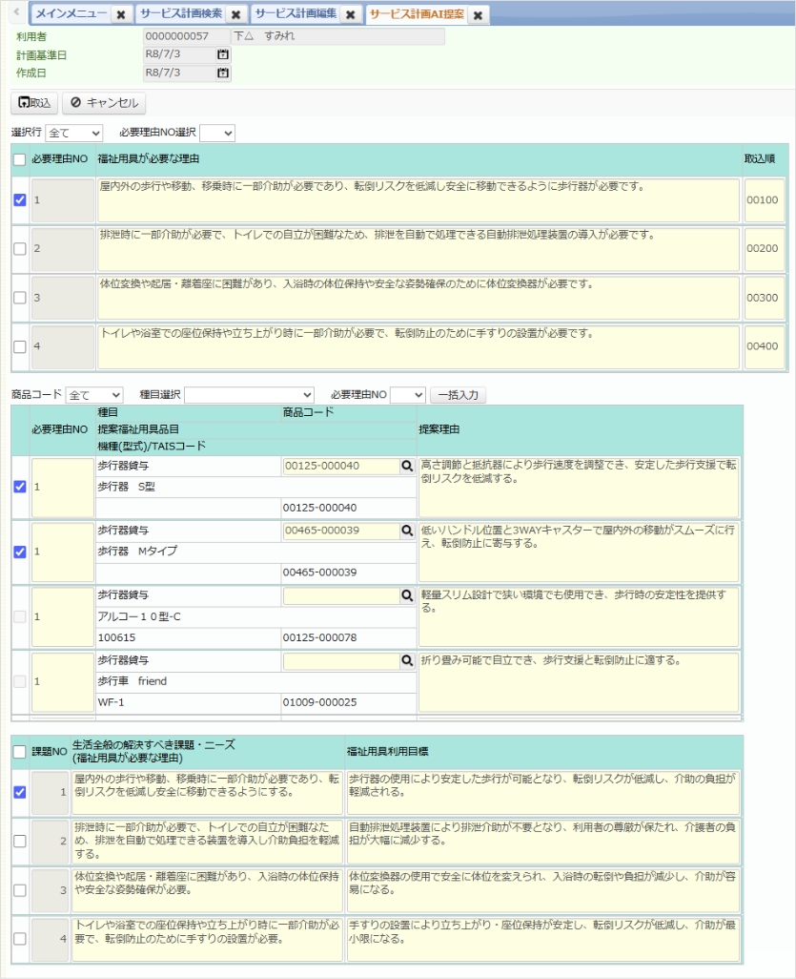
Task: Close the サービス計画検索 tab
Action: [x=235, y=15]
